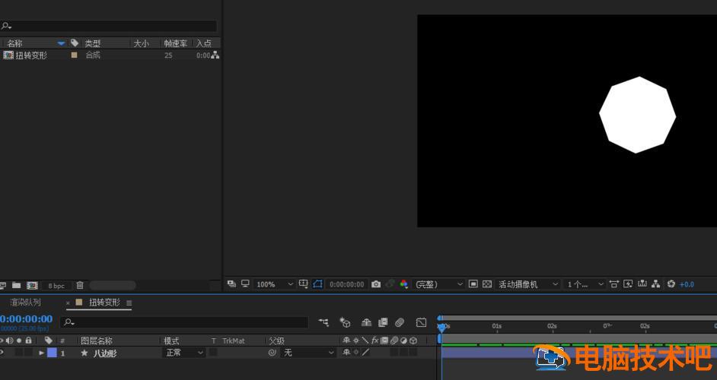Click the blue current timecode in the timeline
This screenshot has width=717, height=380.
(27, 319)
